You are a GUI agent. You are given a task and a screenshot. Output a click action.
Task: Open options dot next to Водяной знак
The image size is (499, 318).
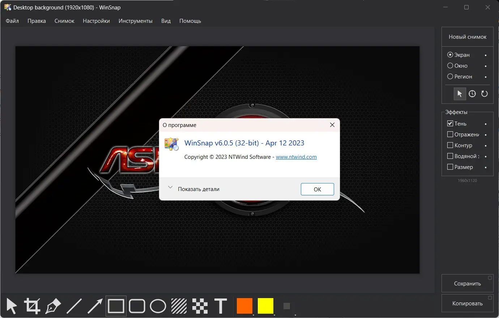[x=486, y=157]
